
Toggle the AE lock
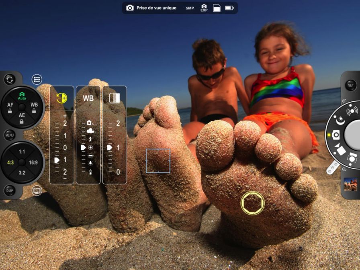22,117
